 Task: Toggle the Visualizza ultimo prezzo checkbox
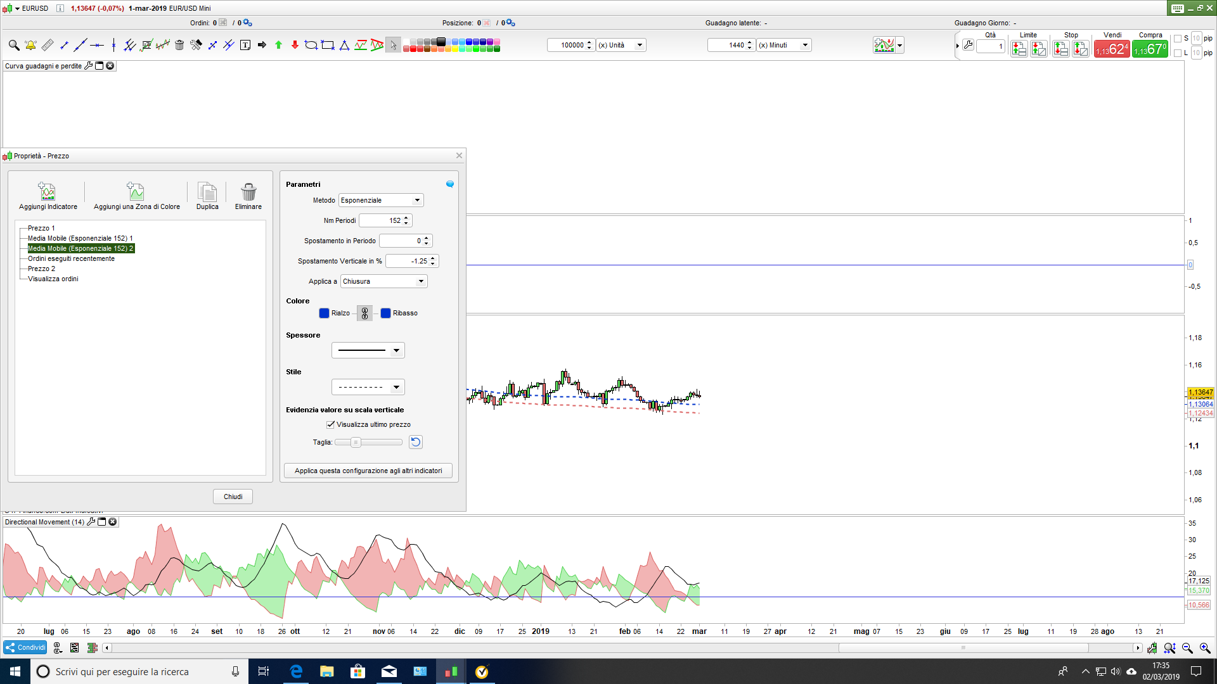[330, 424]
